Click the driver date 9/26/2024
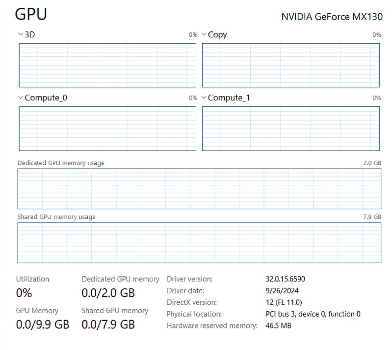Image resolution: width=392 pixels, height=350 pixels. click(x=282, y=291)
